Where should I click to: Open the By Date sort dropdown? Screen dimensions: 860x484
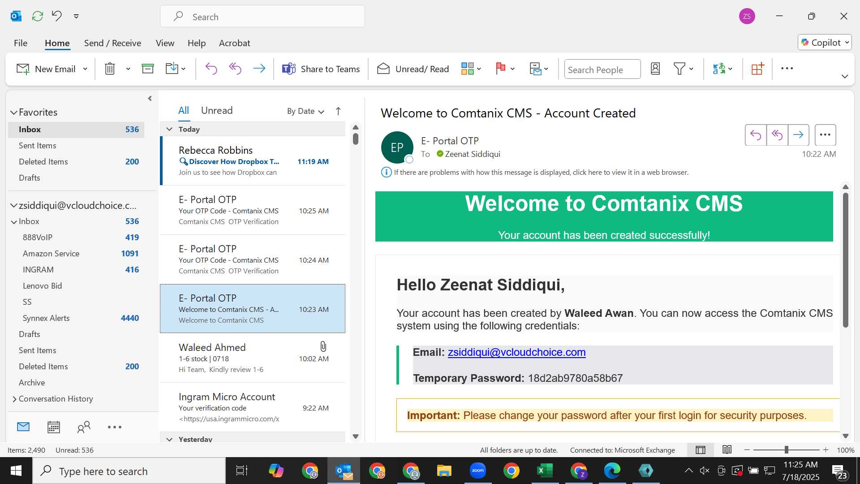coord(305,111)
